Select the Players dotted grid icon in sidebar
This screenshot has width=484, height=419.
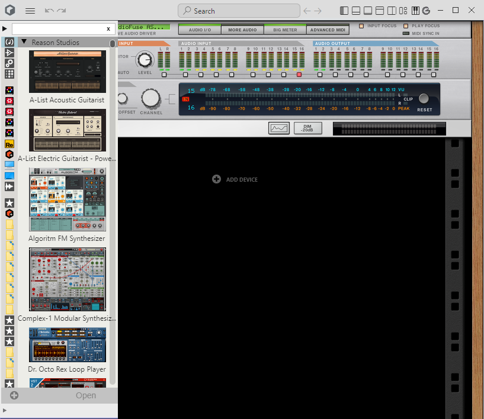coord(9,74)
